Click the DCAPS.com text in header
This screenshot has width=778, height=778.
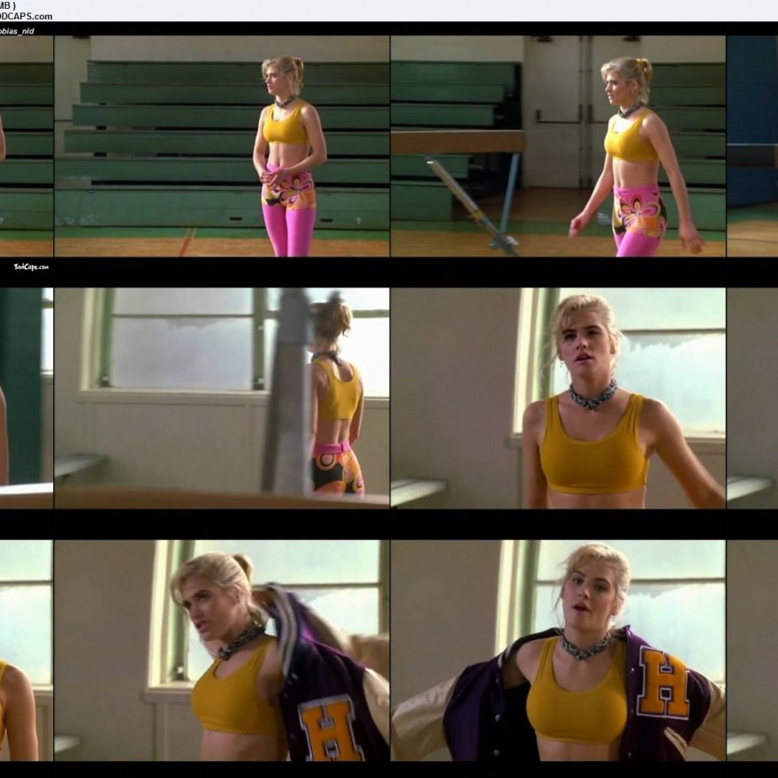point(27,16)
